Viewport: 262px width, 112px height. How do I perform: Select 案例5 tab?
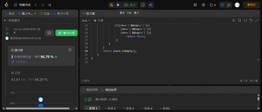click(x=165, y=108)
